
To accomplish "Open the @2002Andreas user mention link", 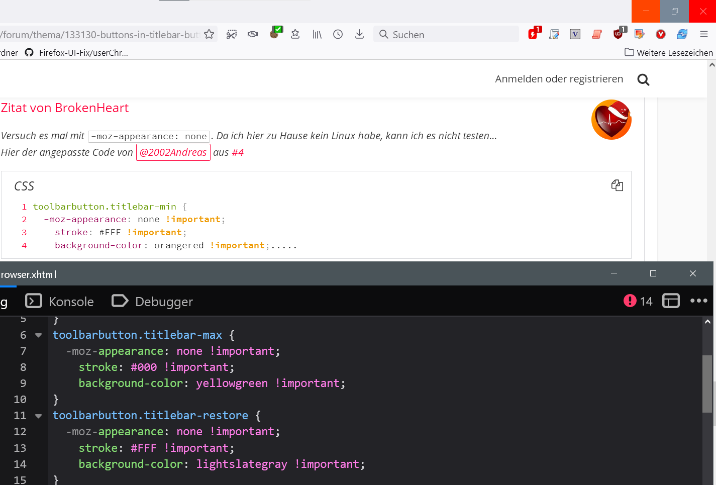I will [x=173, y=152].
